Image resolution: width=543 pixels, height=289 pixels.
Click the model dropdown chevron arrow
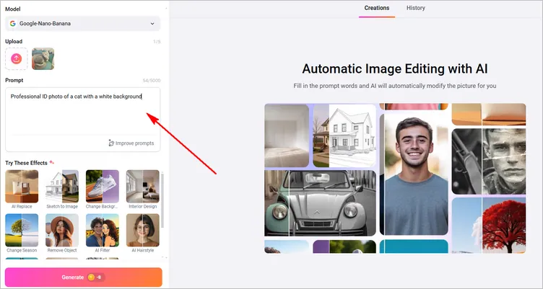(152, 24)
